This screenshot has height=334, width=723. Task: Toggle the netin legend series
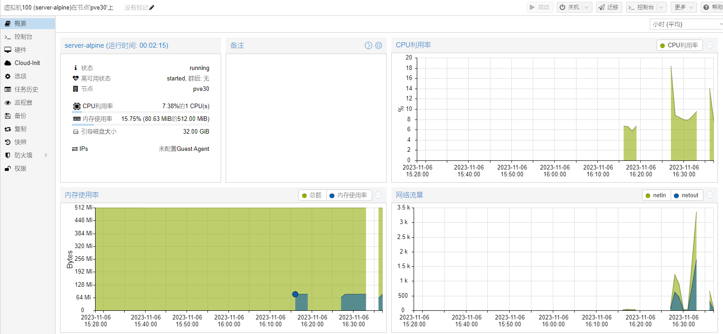(x=656, y=195)
